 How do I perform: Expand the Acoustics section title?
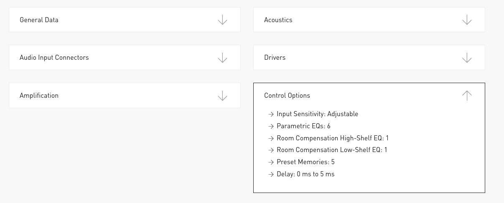pyautogui.click(x=278, y=20)
